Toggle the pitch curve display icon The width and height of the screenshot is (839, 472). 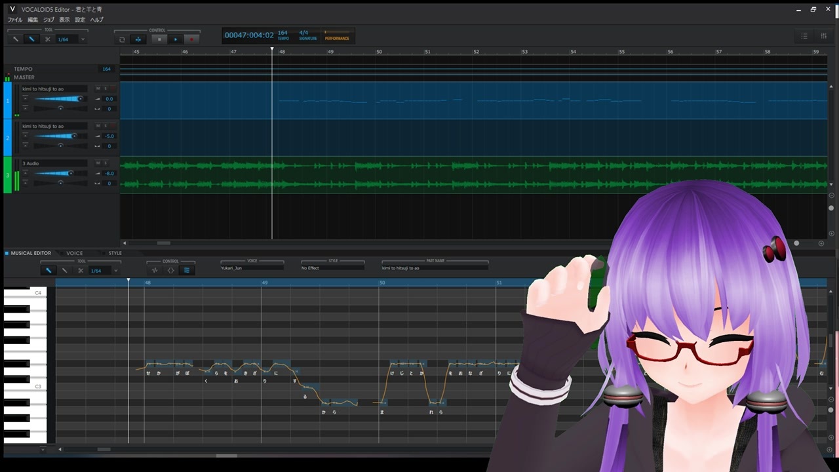click(187, 270)
